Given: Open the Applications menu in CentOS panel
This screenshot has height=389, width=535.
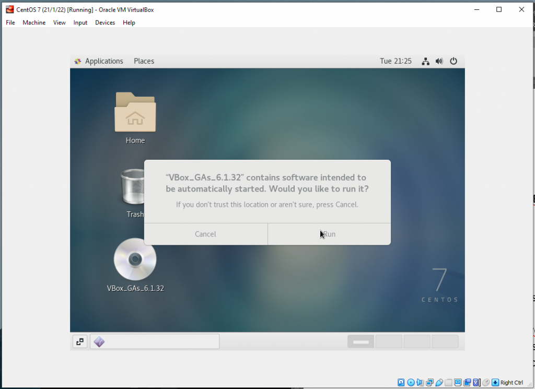Looking at the screenshot, I should (x=104, y=61).
